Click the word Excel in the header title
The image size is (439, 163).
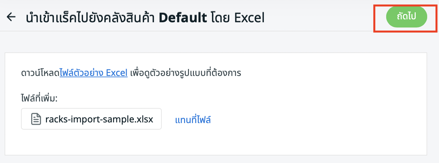pos(249,17)
